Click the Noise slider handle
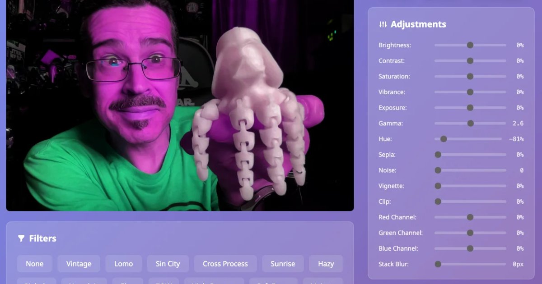This screenshot has width=542, height=284. click(438, 170)
